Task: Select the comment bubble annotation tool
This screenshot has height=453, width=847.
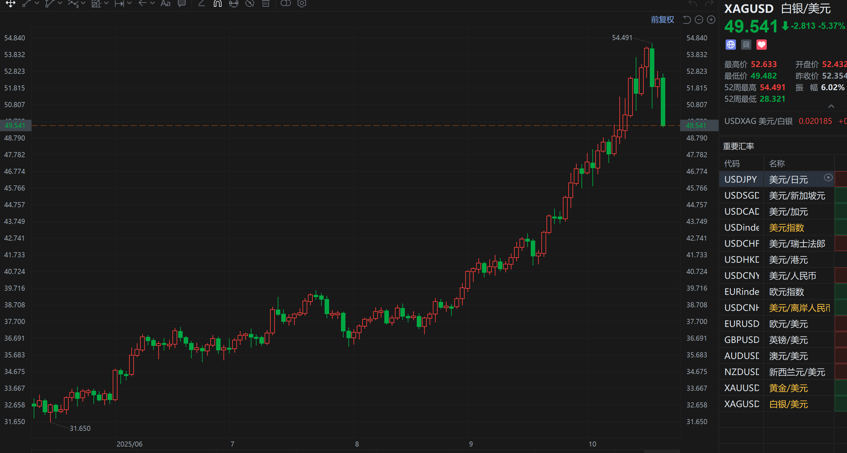Action: click(181, 4)
